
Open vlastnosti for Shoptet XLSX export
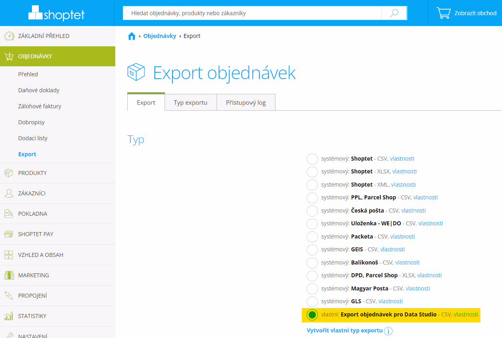coord(404,171)
